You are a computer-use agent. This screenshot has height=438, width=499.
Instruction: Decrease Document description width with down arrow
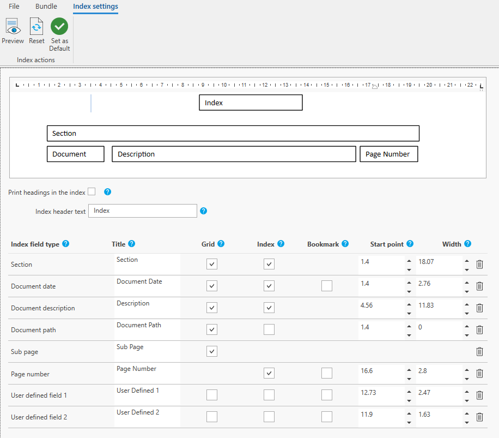point(467,313)
